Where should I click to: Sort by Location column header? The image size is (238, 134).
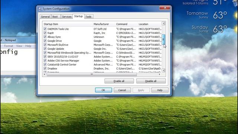tap(149, 24)
